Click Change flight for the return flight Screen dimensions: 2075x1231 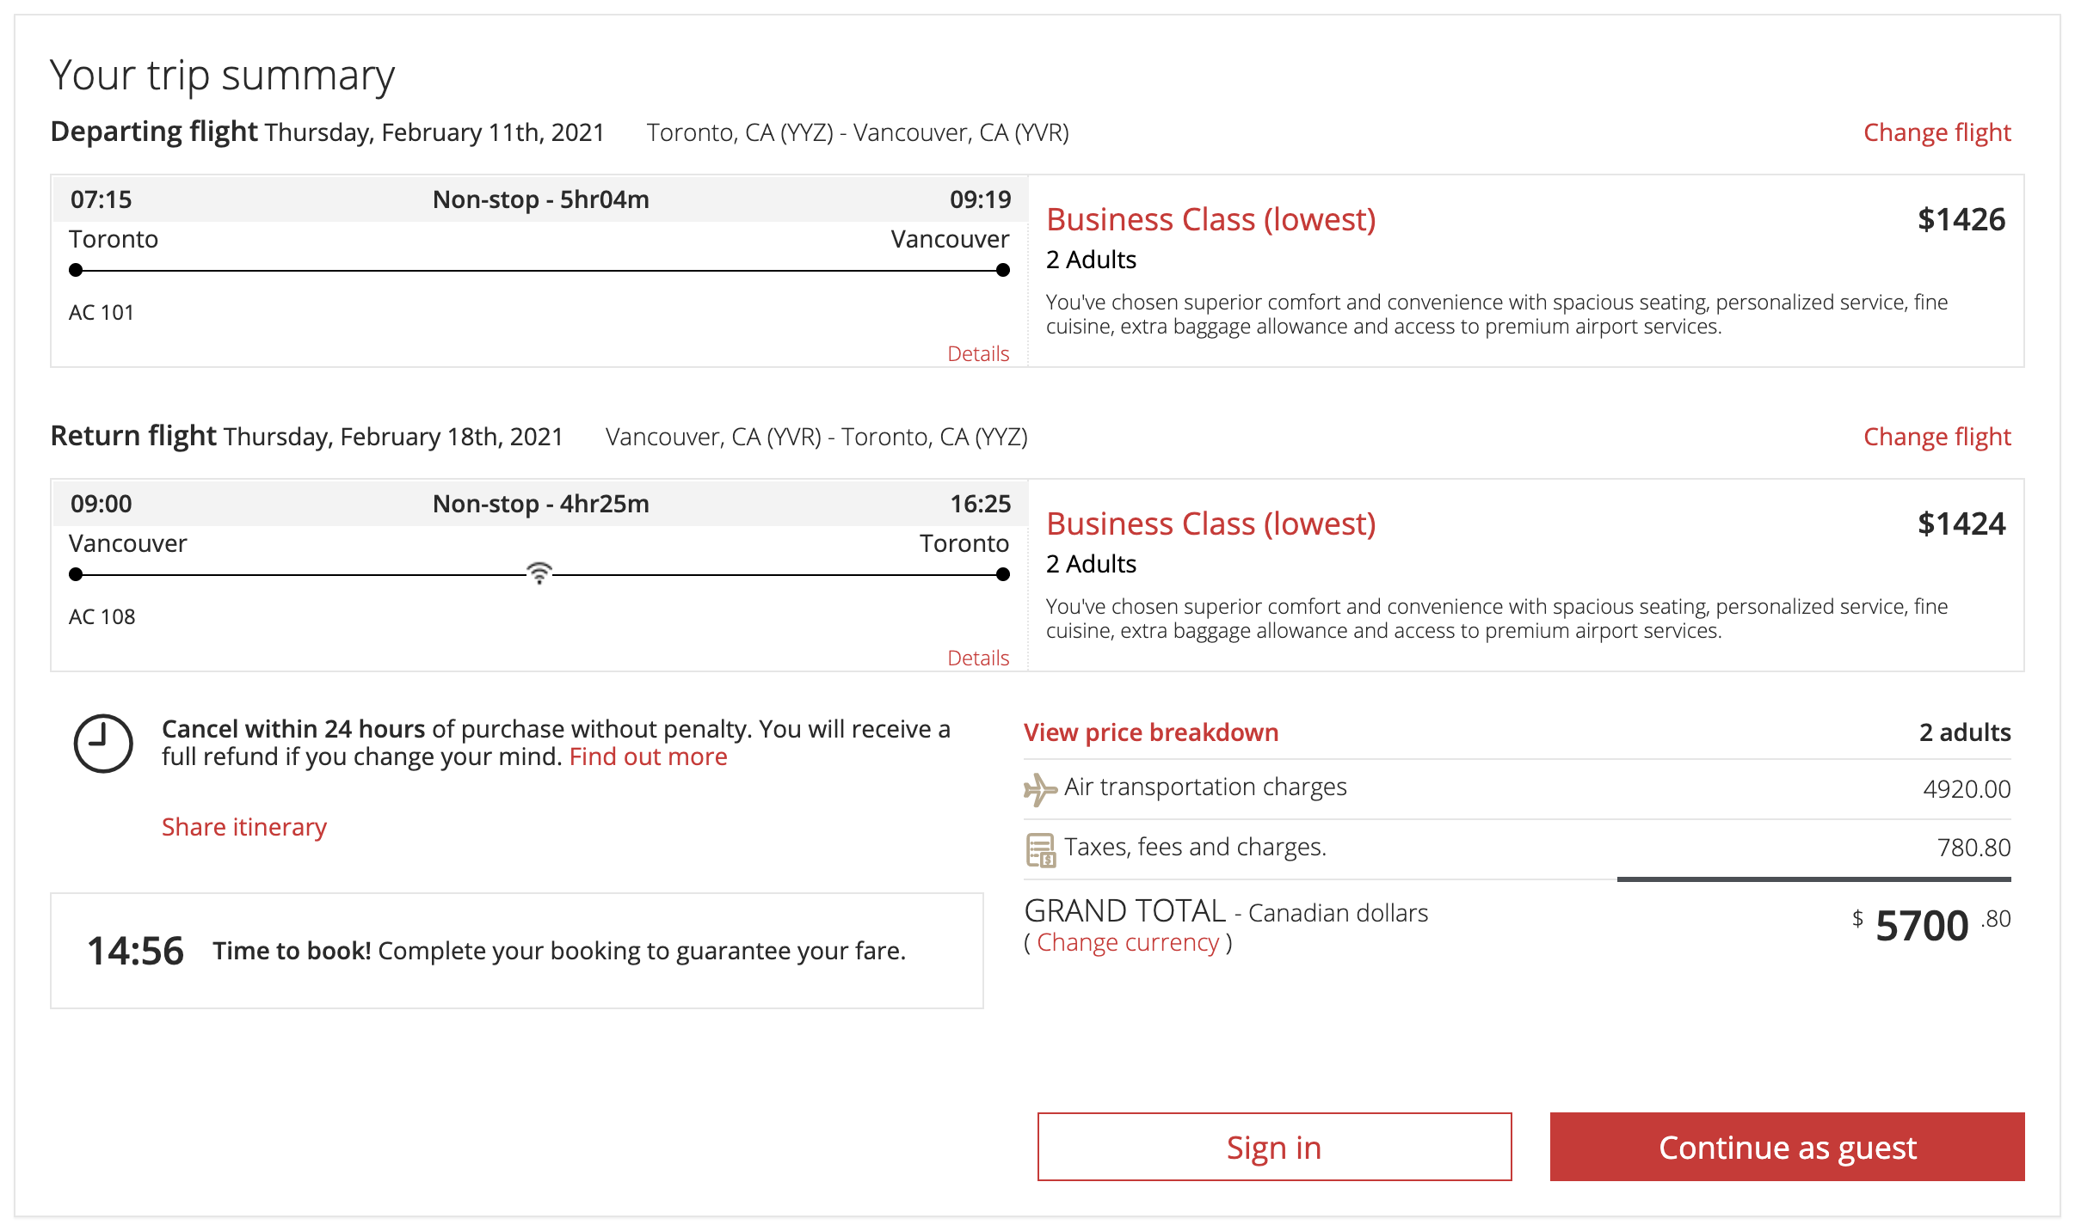(x=1936, y=437)
